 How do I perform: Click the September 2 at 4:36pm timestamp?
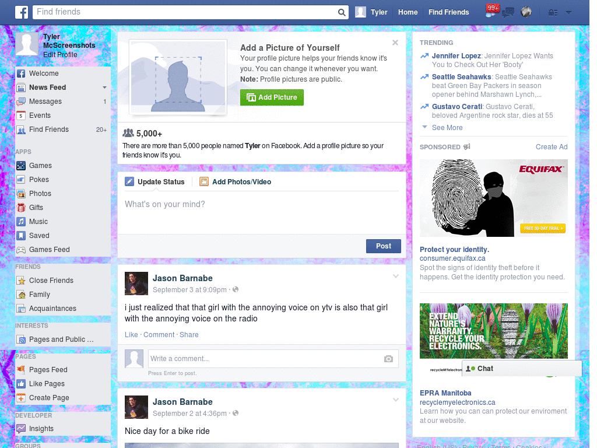(189, 414)
